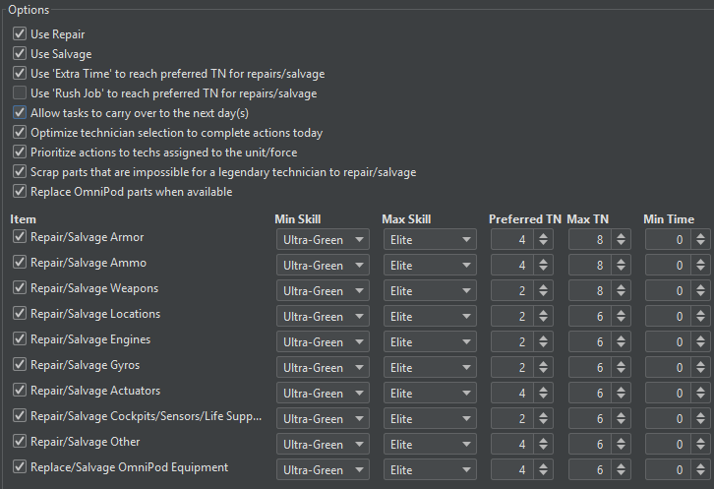Open Max Skill dropdown for Replace/Salvage OmniPod Equipment
Viewport: 714px width, 489px height.
pyautogui.click(x=431, y=468)
